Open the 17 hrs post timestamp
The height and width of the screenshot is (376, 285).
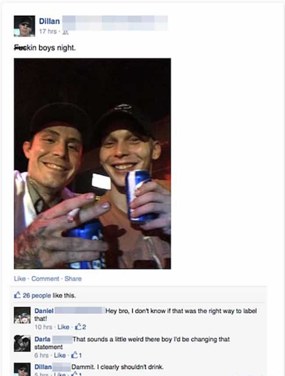[48, 32]
